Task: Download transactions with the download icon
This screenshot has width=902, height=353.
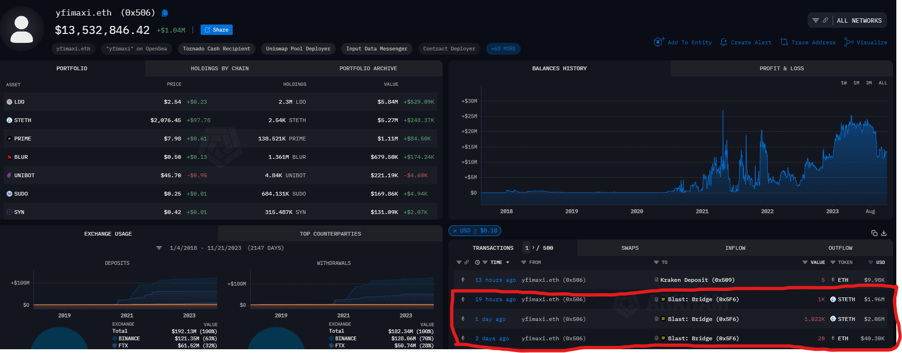Action: tap(884, 233)
